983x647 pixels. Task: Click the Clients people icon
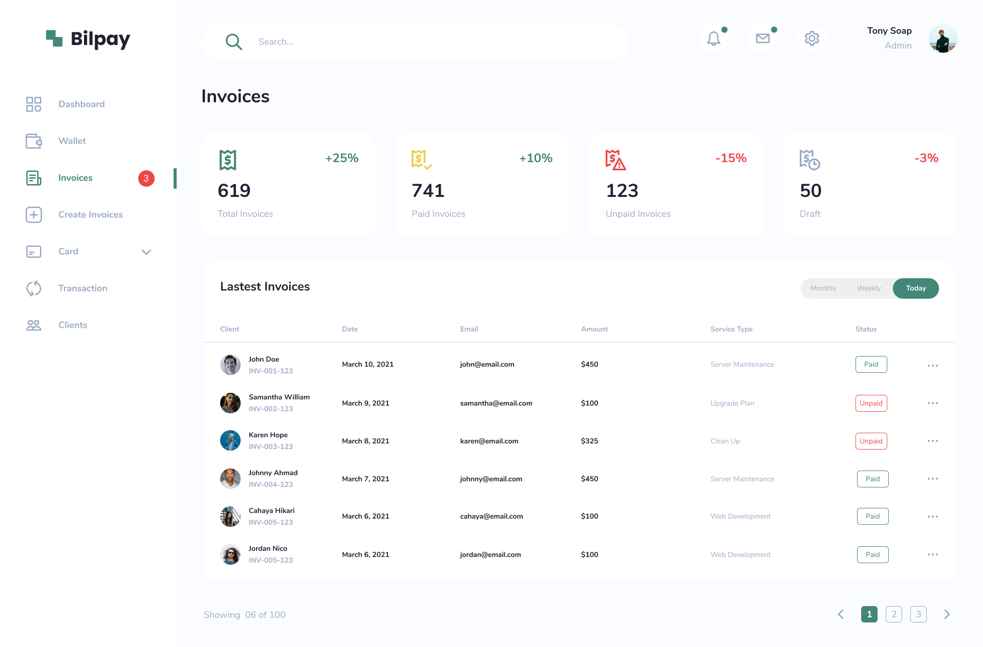pyautogui.click(x=34, y=325)
